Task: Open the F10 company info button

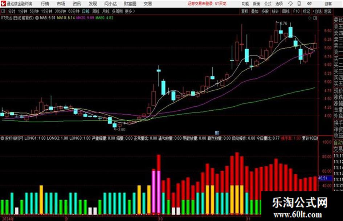Action: [296, 11]
